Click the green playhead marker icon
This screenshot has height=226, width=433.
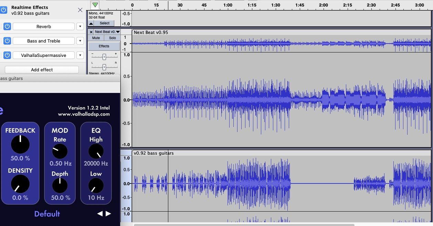[95, 5]
